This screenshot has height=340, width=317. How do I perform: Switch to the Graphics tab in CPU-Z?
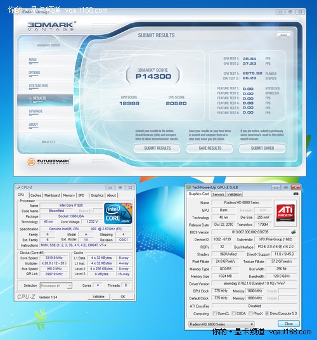(97, 195)
